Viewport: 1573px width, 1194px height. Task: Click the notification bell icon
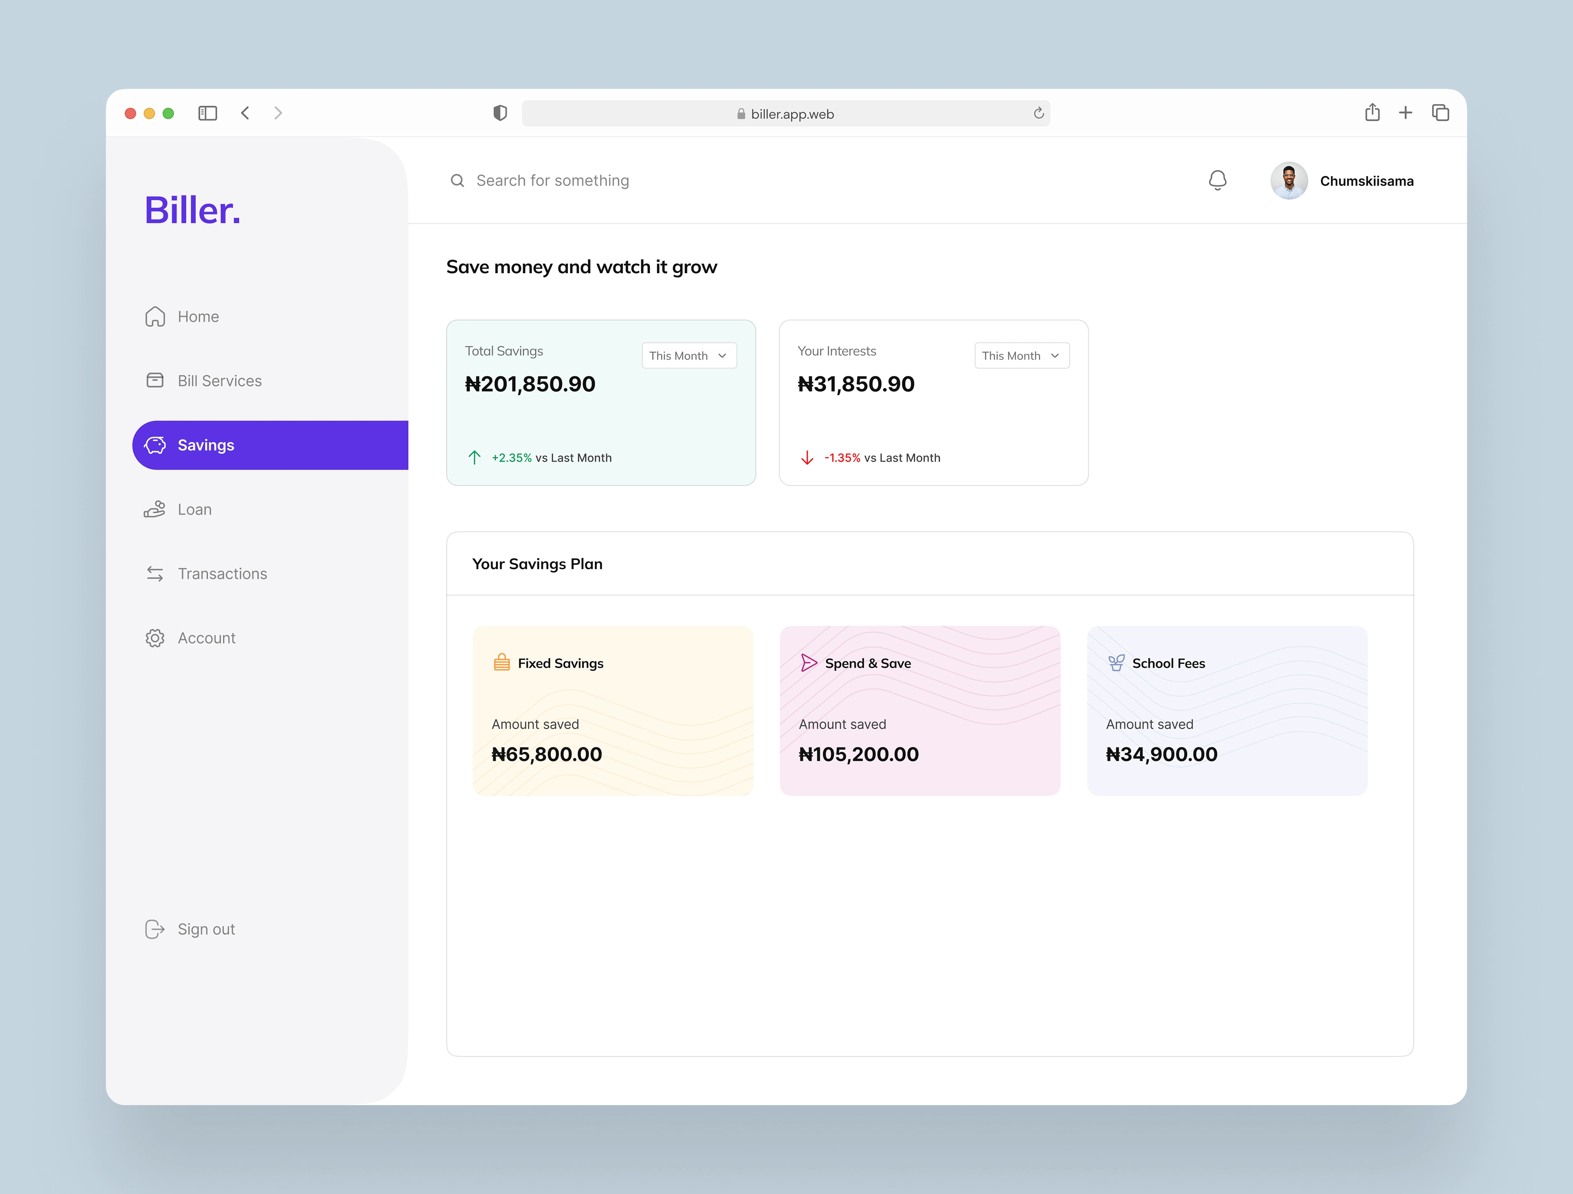[x=1217, y=181]
